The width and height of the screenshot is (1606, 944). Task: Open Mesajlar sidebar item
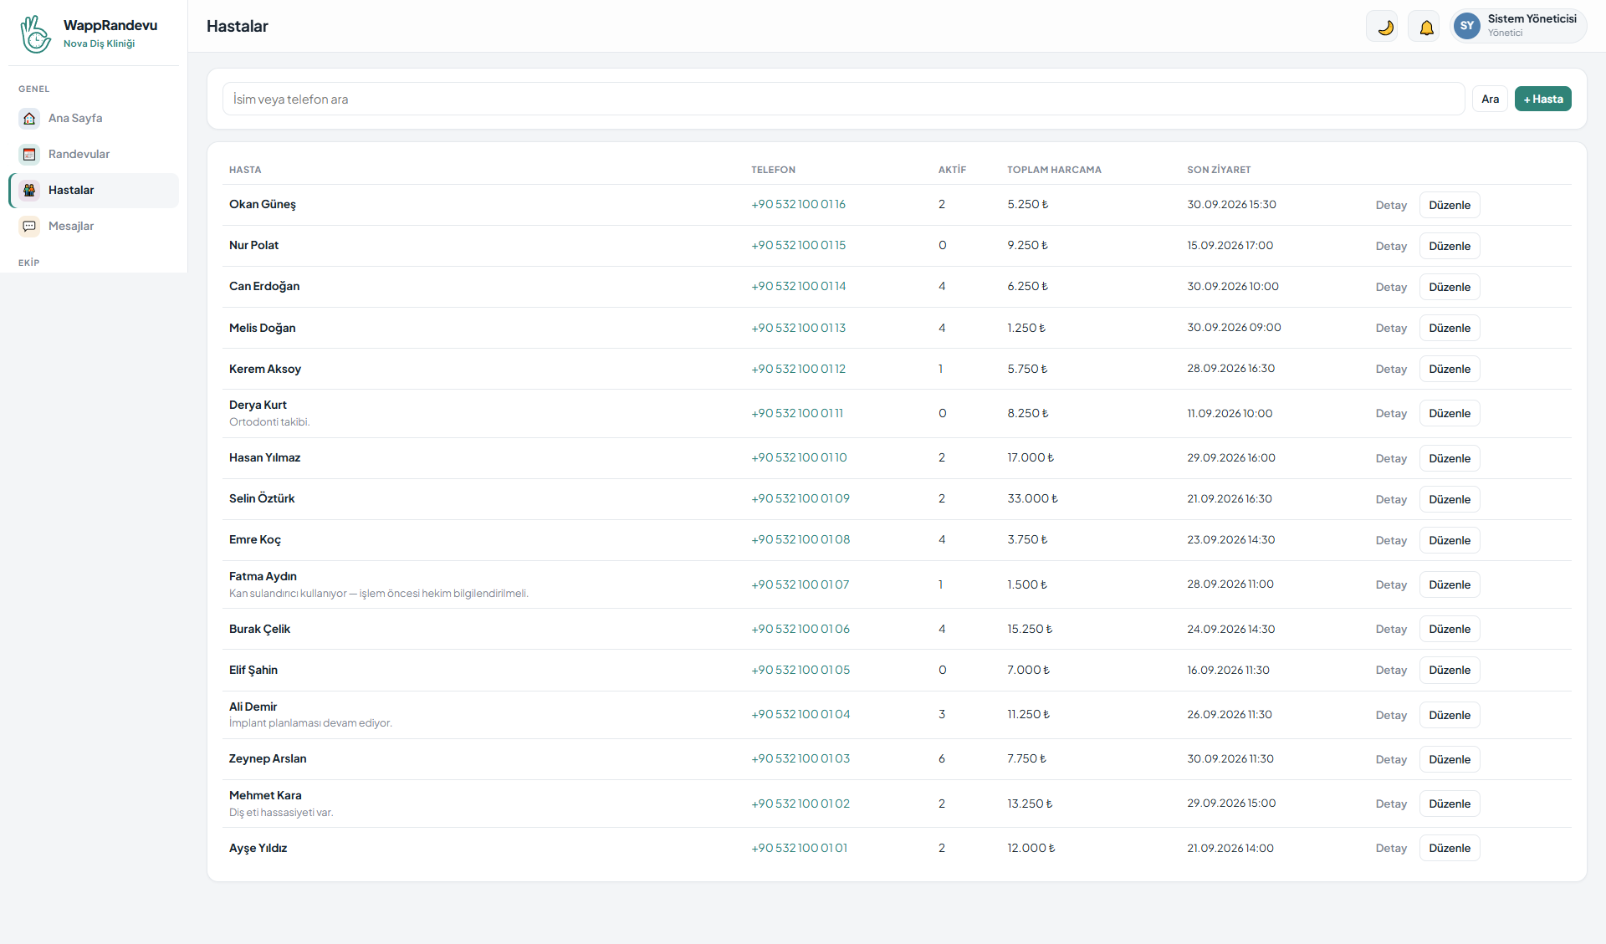coord(94,226)
